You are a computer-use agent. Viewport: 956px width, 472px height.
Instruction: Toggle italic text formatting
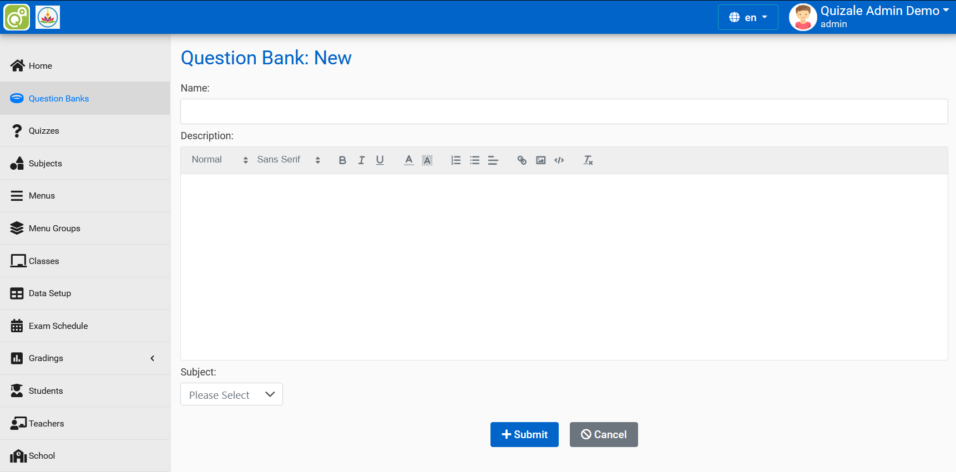click(x=361, y=160)
